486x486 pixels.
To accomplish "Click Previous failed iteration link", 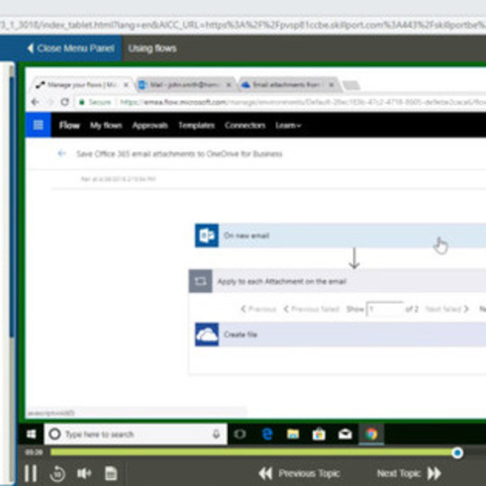I will [x=311, y=309].
